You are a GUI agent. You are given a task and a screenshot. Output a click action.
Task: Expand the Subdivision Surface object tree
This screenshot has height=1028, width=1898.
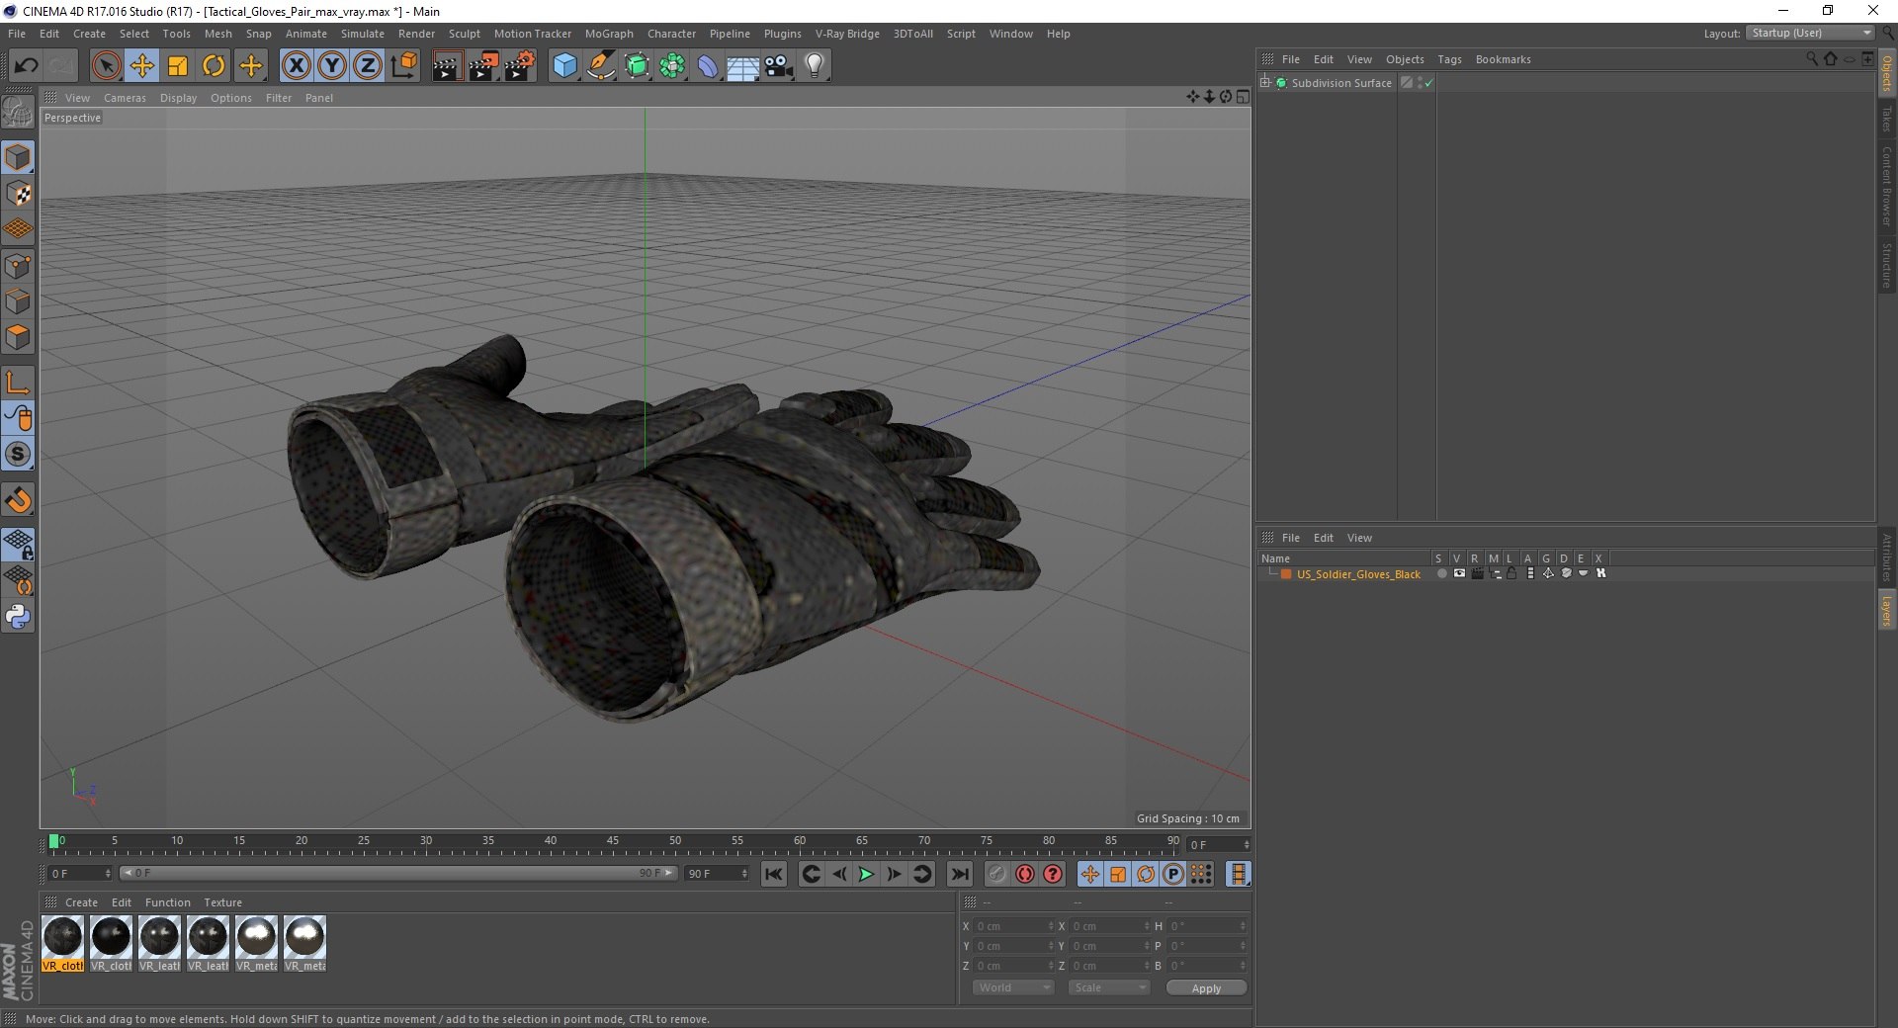pyautogui.click(x=1264, y=83)
